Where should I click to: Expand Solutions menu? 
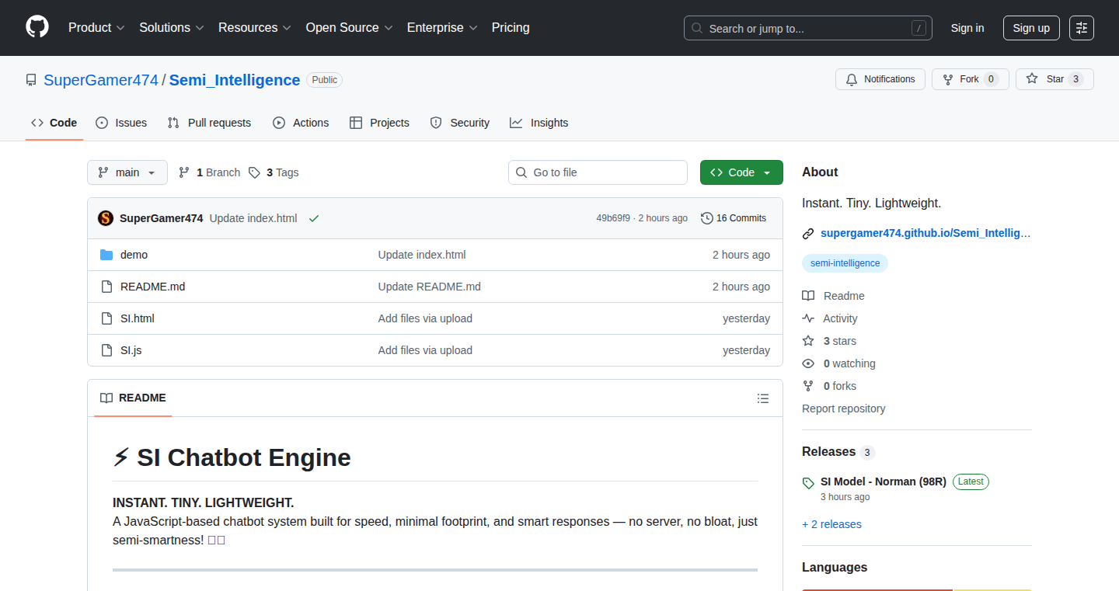tap(172, 27)
